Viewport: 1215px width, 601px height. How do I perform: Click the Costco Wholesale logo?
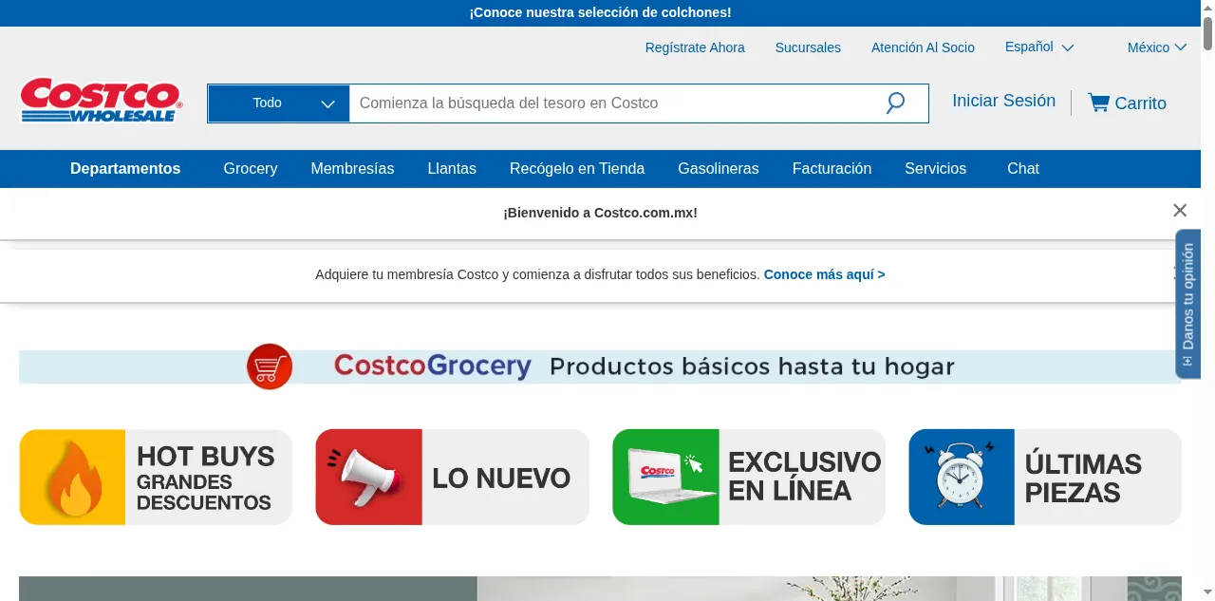(101, 101)
